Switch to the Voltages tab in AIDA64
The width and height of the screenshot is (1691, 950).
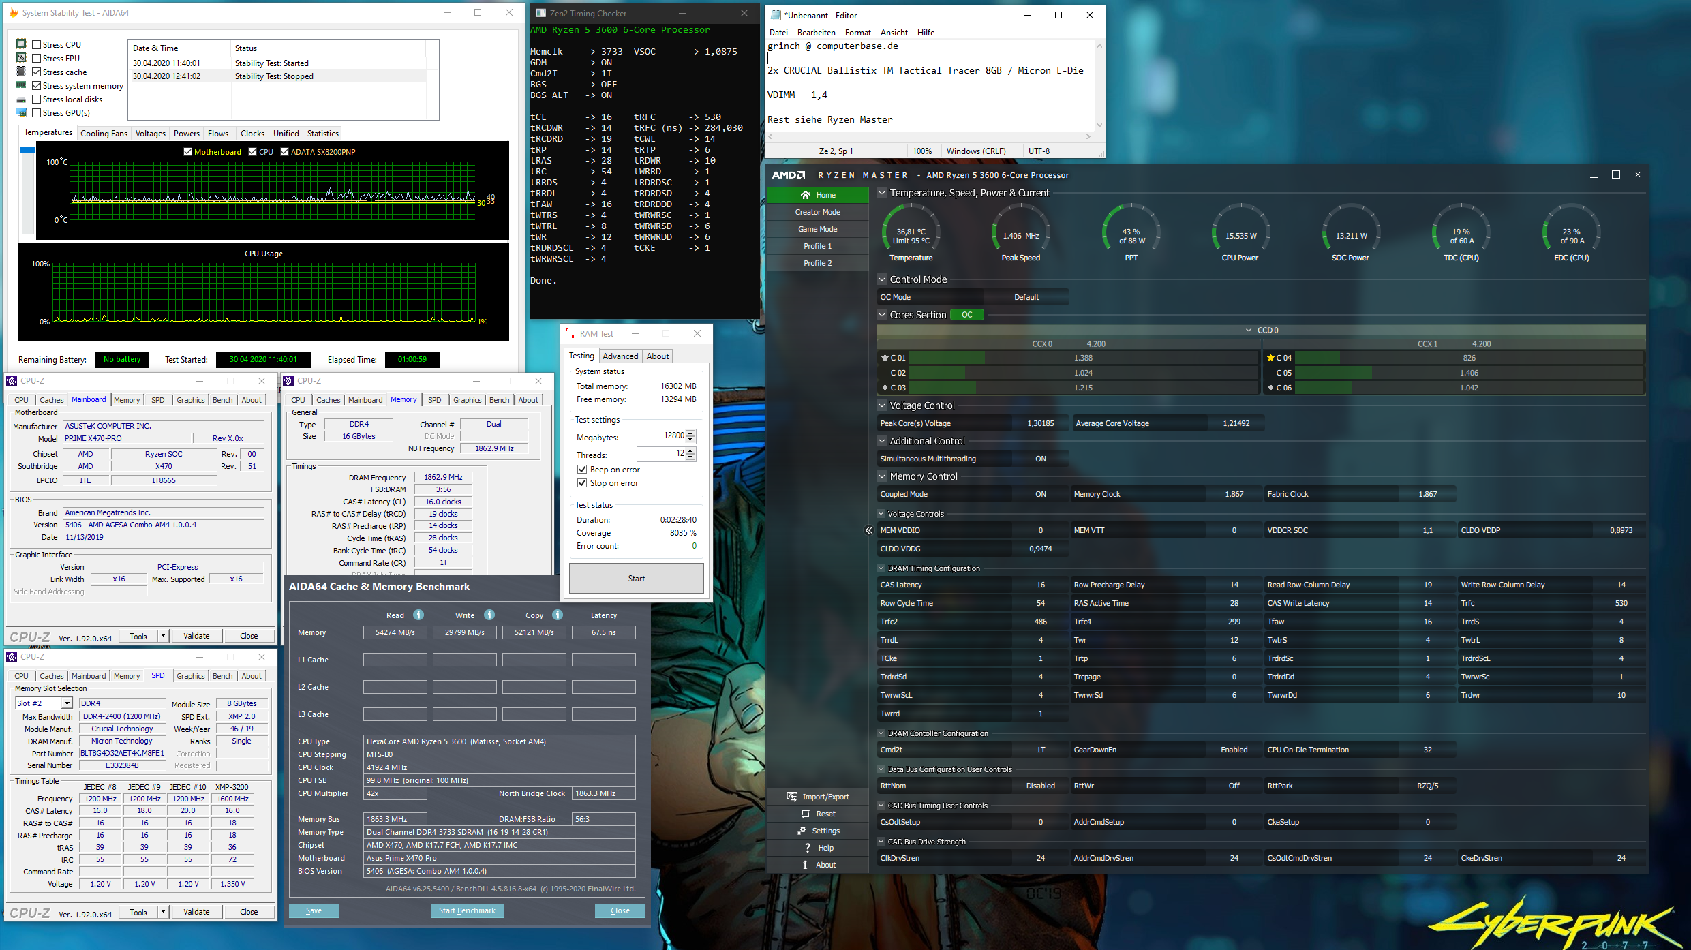(150, 134)
